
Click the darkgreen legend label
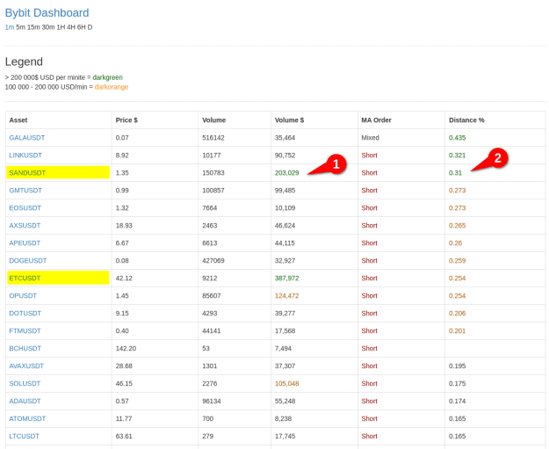click(x=107, y=77)
